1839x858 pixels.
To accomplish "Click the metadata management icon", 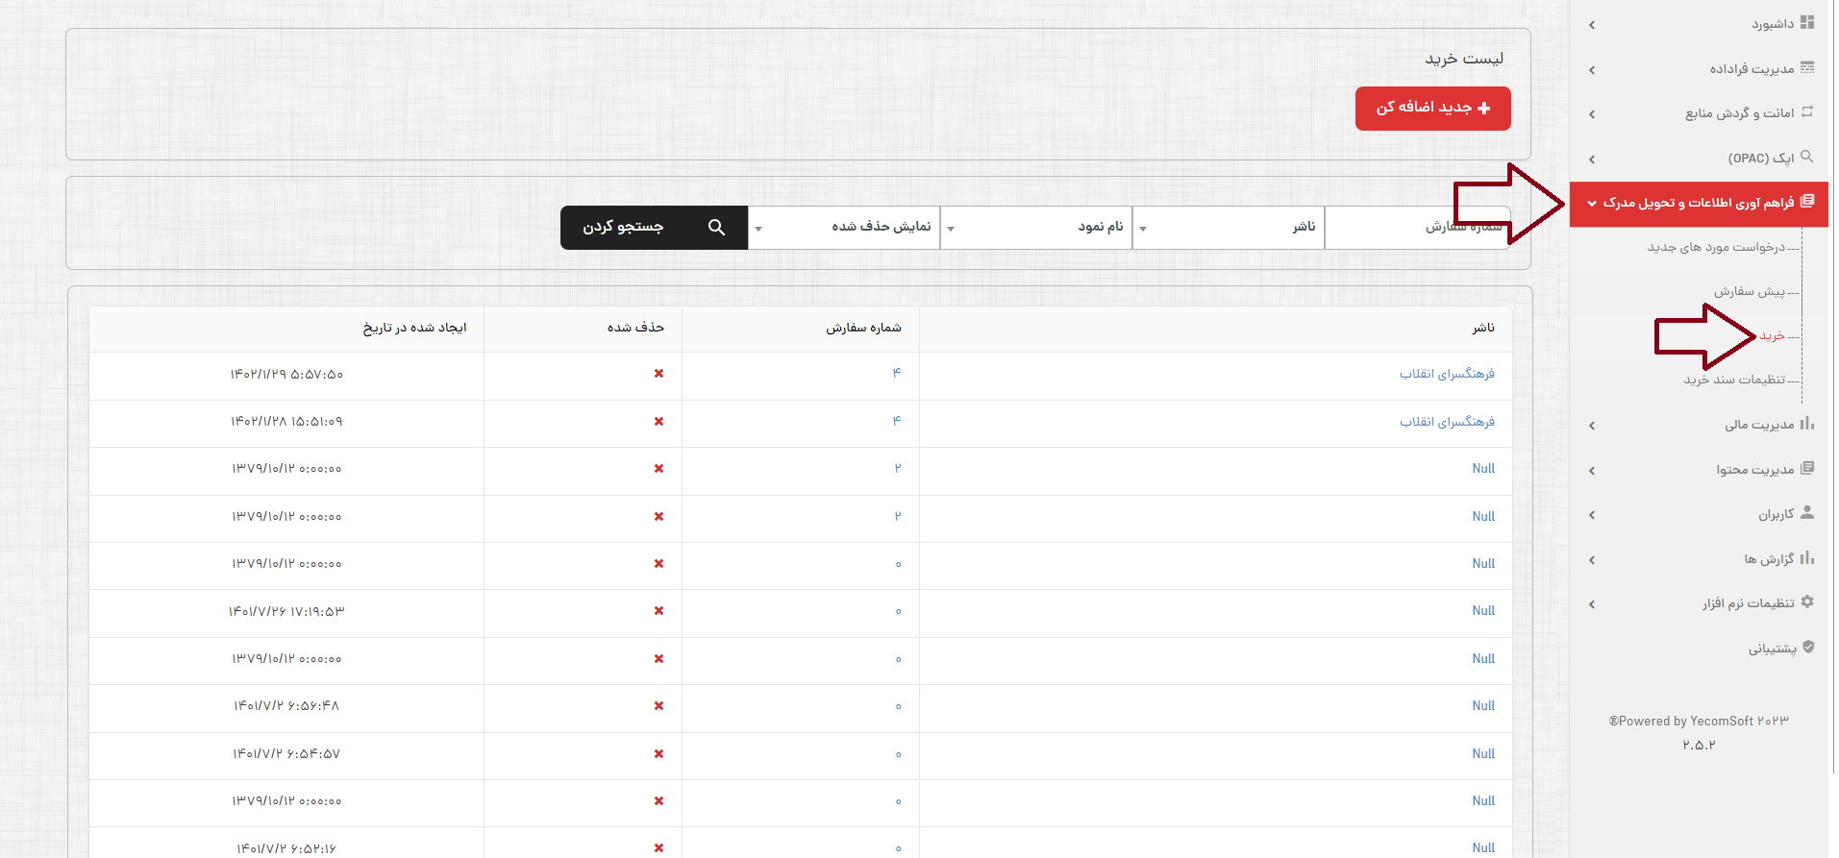I will [x=1807, y=68].
